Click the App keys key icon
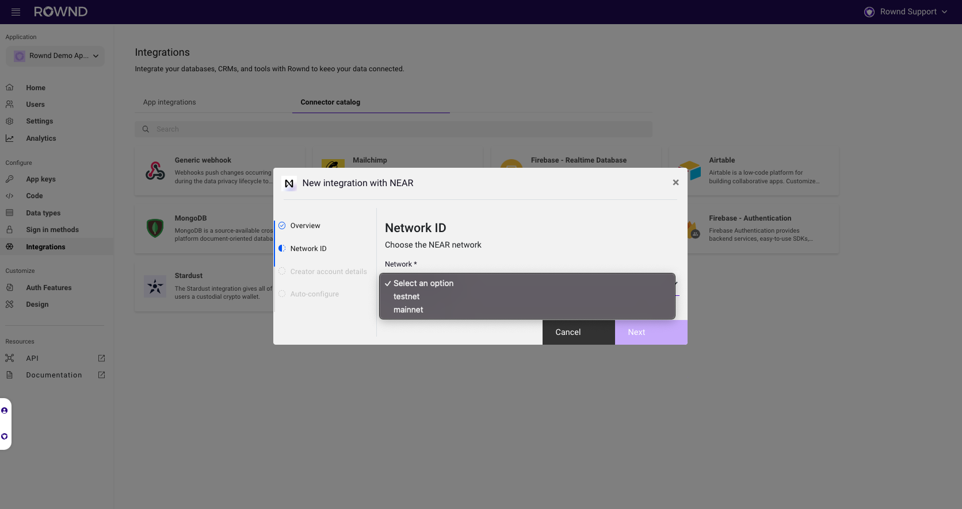This screenshot has height=509, width=962. pos(9,179)
